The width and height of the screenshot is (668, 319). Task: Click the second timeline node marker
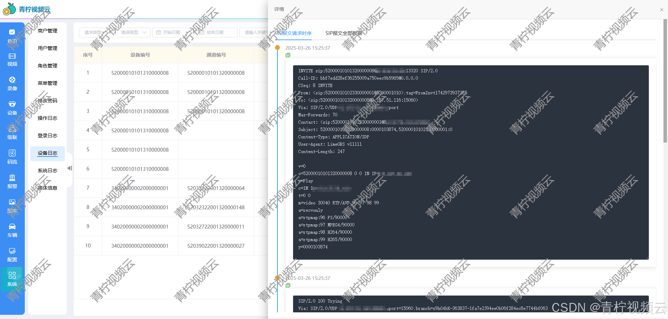(x=277, y=278)
